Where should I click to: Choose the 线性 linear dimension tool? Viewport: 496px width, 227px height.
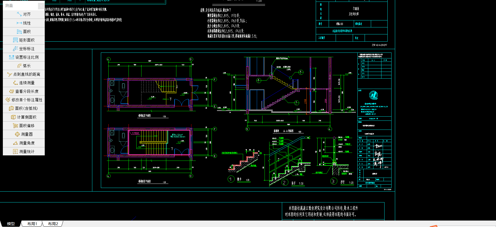tap(24, 23)
